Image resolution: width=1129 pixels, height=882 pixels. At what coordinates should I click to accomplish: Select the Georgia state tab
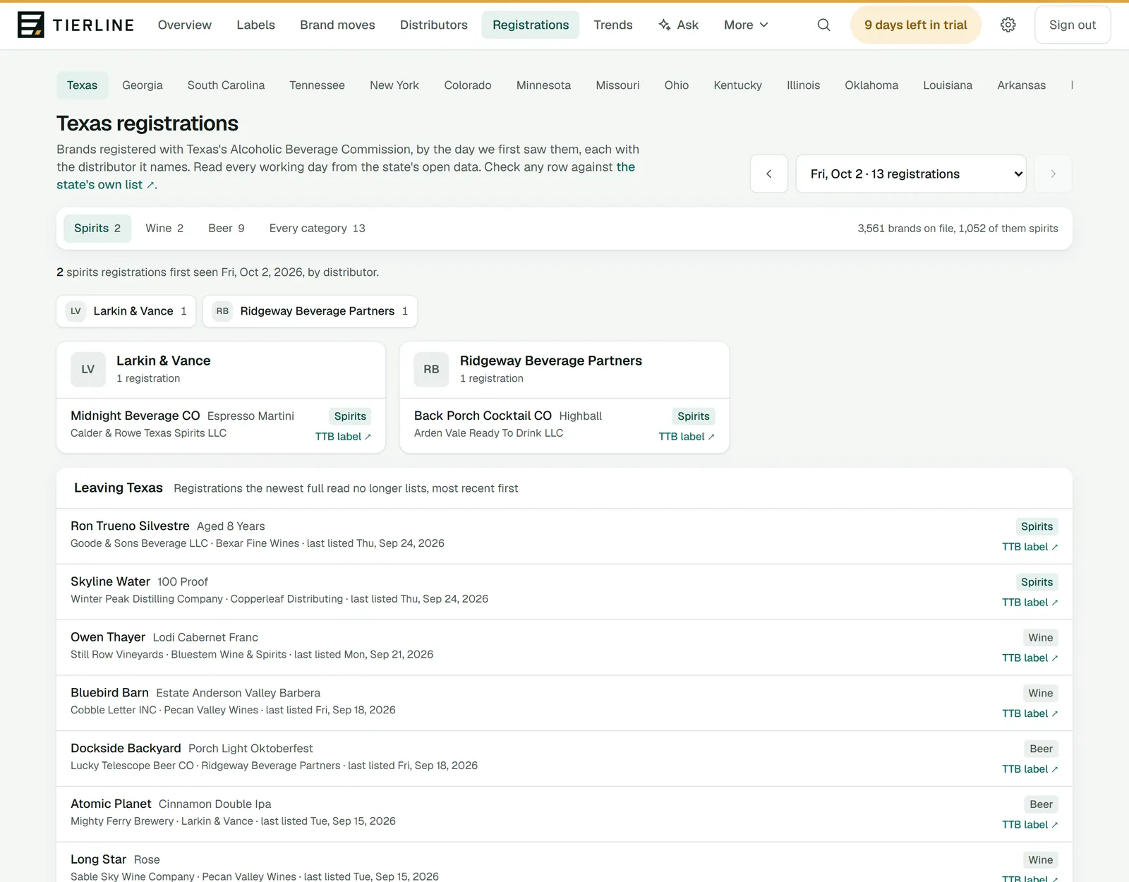pos(143,85)
